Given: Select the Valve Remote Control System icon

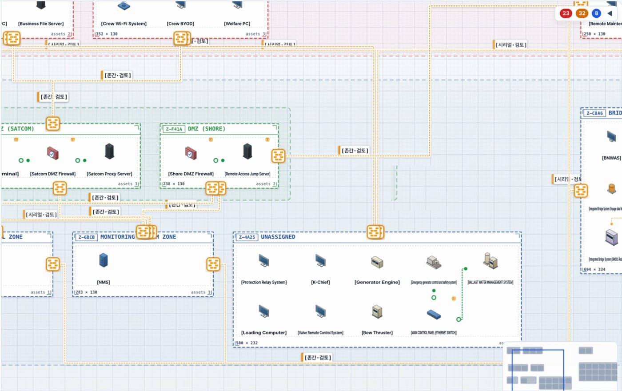Looking at the screenshot, I should point(320,311).
